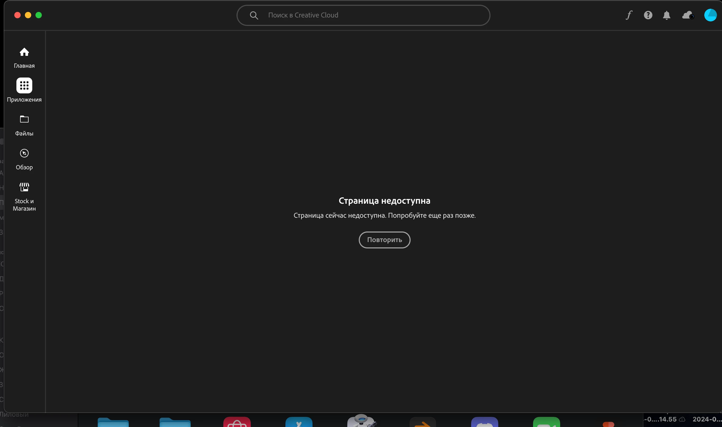Open notifications bell icon
This screenshot has width=722, height=427.
click(666, 15)
